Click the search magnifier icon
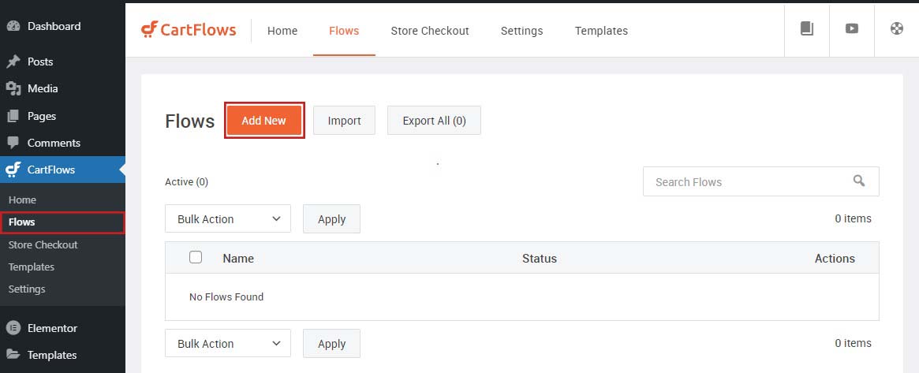The height and width of the screenshot is (373, 919). [x=859, y=181]
